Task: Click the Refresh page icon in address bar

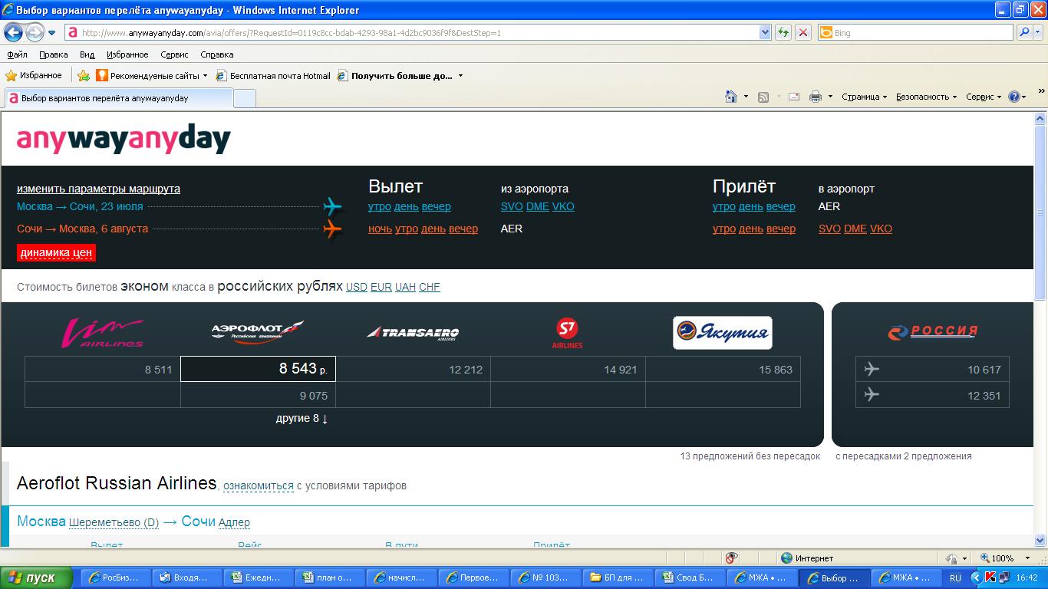Action: click(783, 33)
